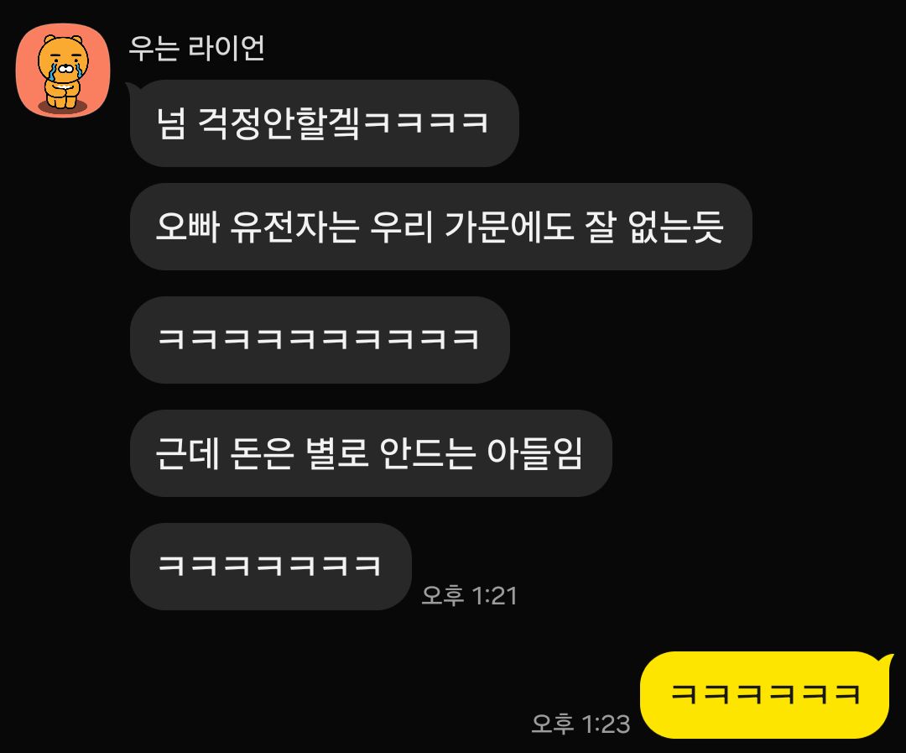Select the message 근데 돈은 별로 안드는 아들임
This screenshot has height=753, width=906.
pos(371,452)
